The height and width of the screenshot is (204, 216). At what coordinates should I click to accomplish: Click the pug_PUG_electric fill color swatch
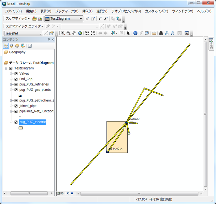click(x=20, y=128)
